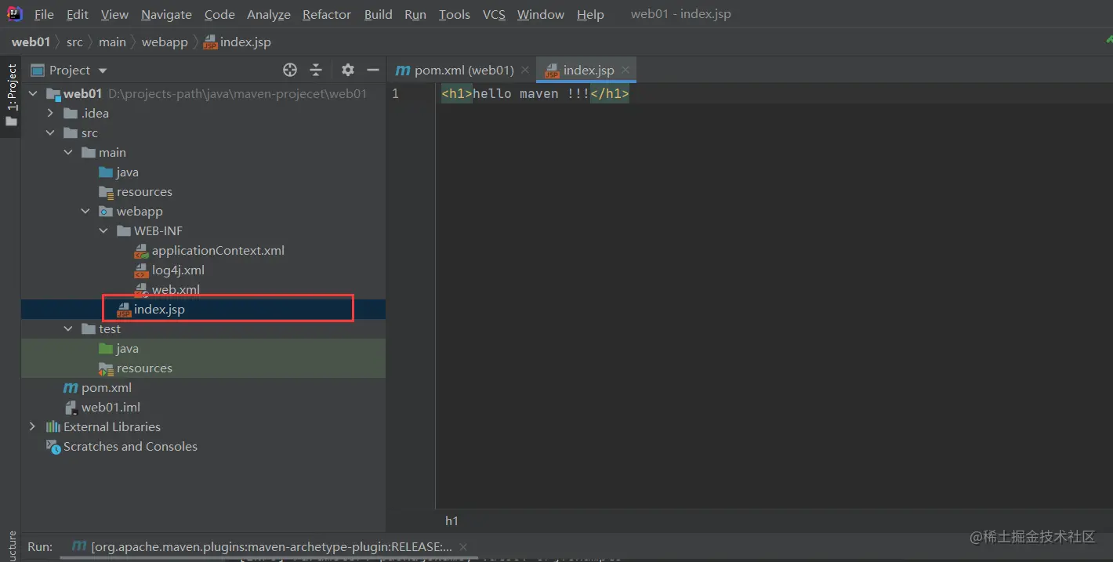Image resolution: width=1113 pixels, height=562 pixels.
Task: Click web01 in the breadcrumb path
Action: click(31, 42)
